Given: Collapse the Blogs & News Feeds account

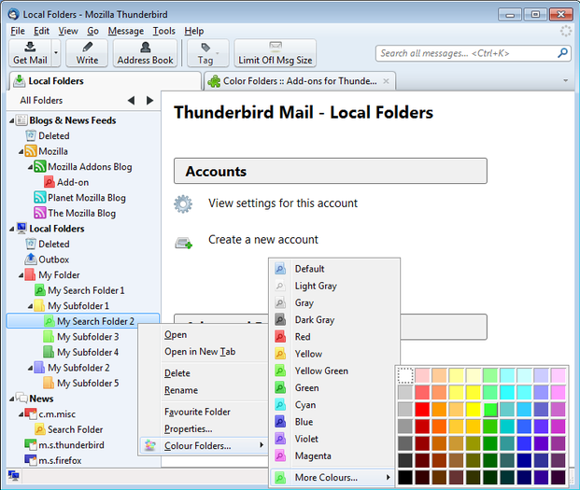Looking at the screenshot, I should [x=10, y=120].
